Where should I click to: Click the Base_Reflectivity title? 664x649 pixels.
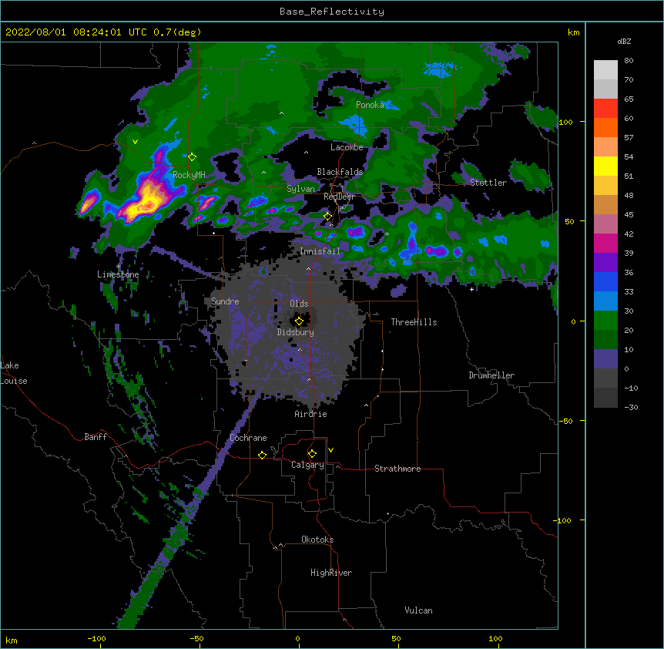click(332, 12)
